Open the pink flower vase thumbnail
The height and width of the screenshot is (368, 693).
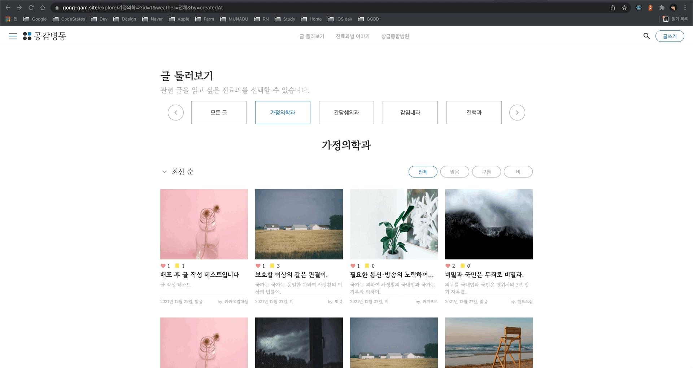[x=204, y=224]
